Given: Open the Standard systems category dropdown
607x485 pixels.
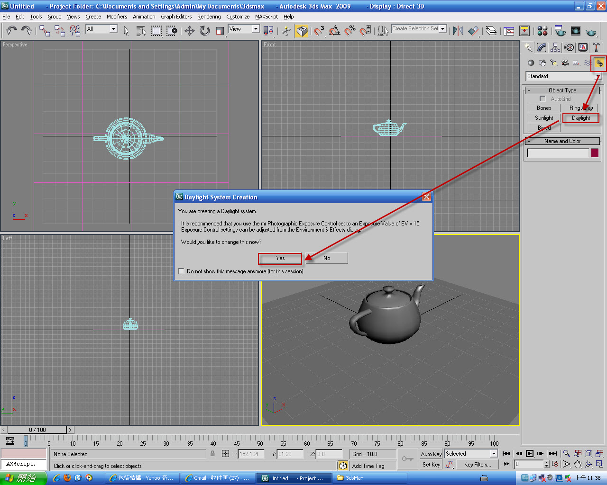Looking at the screenshot, I should point(598,76).
